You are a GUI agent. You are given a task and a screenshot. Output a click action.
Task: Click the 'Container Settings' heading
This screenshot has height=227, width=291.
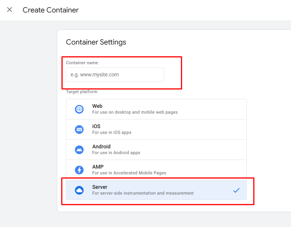96,42
